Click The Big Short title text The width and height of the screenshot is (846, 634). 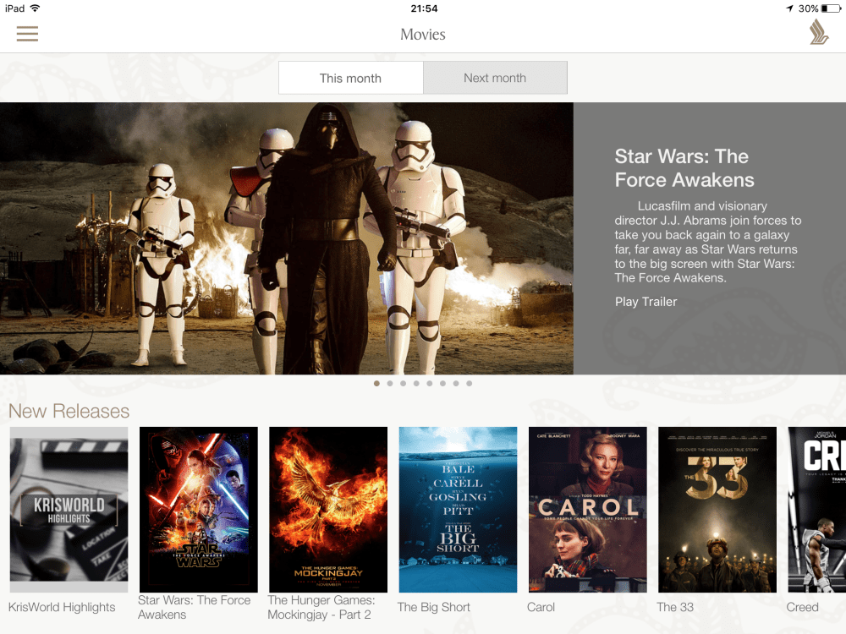(433, 607)
